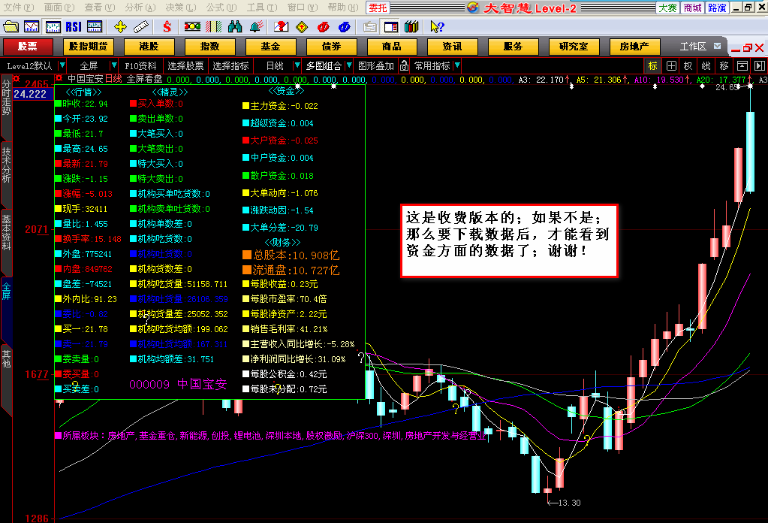The height and width of the screenshot is (523, 768).
Task: Expand the 日线 period dropdown arrow
Action: tap(297, 65)
